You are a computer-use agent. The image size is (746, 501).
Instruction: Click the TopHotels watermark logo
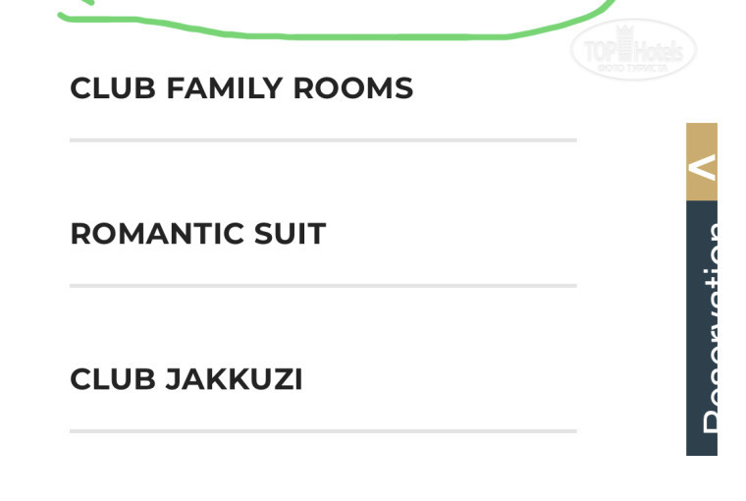(633, 49)
